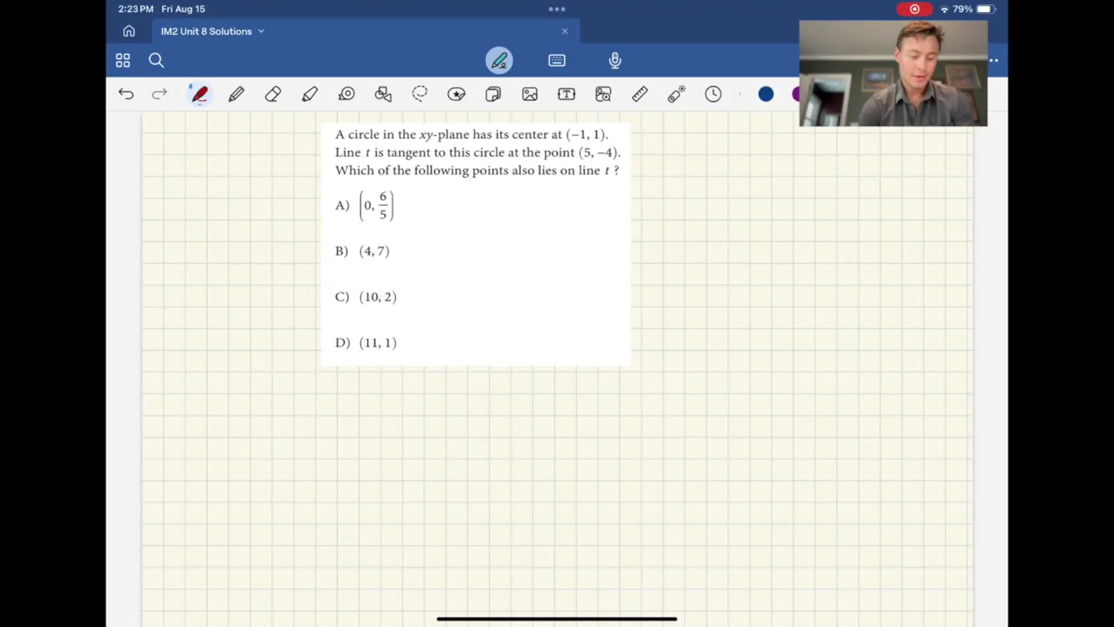Undo the last action
Viewport: 1114px width, 627px height.
[x=126, y=94]
